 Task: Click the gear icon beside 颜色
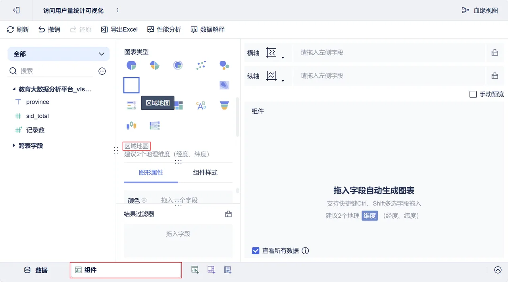click(144, 200)
